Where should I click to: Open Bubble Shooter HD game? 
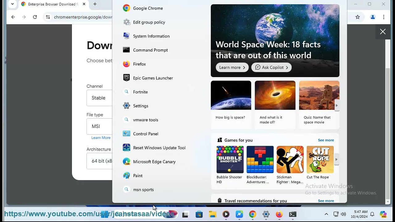pyautogui.click(x=230, y=165)
